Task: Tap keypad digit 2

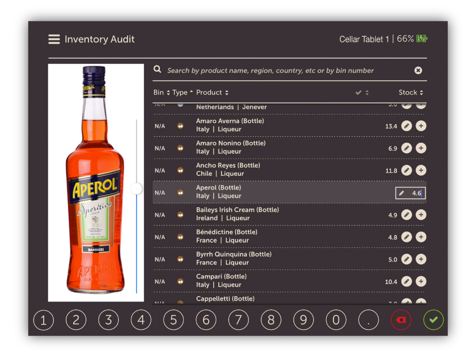Action: click(76, 320)
